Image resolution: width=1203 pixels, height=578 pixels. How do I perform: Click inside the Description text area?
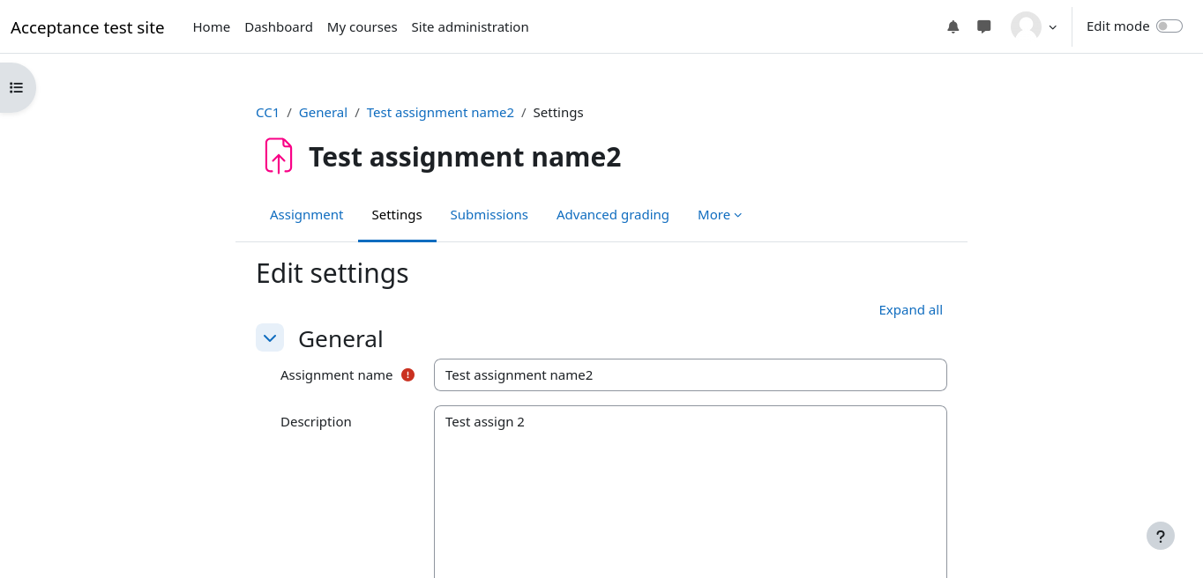click(690, 493)
